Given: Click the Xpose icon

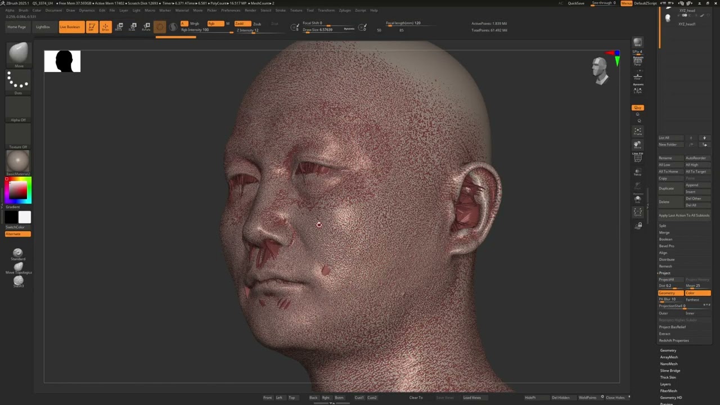Looking at the screenshot, I should pyautogui.click(x=637, y=212).
